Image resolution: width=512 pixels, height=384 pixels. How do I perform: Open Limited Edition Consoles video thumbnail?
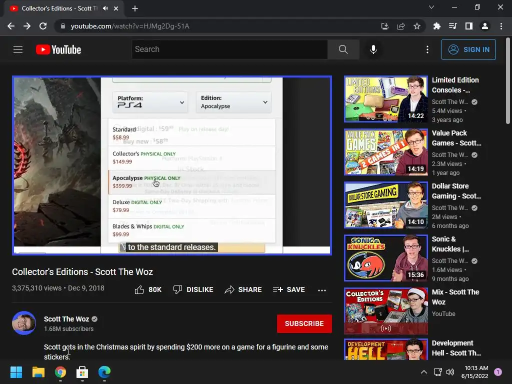point(385,99)
